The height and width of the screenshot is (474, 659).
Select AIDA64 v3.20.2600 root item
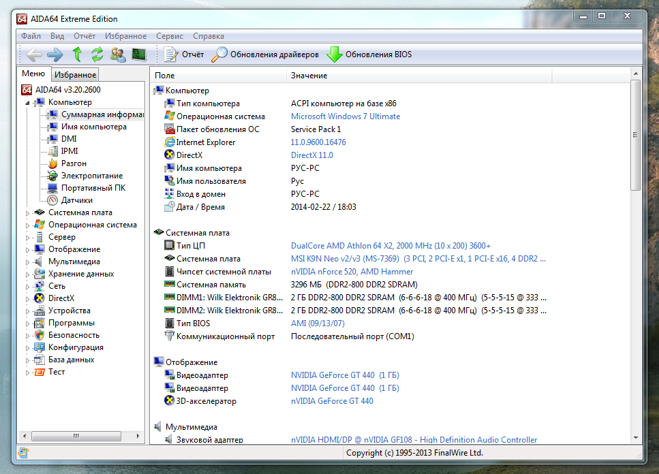click(61, 90)
